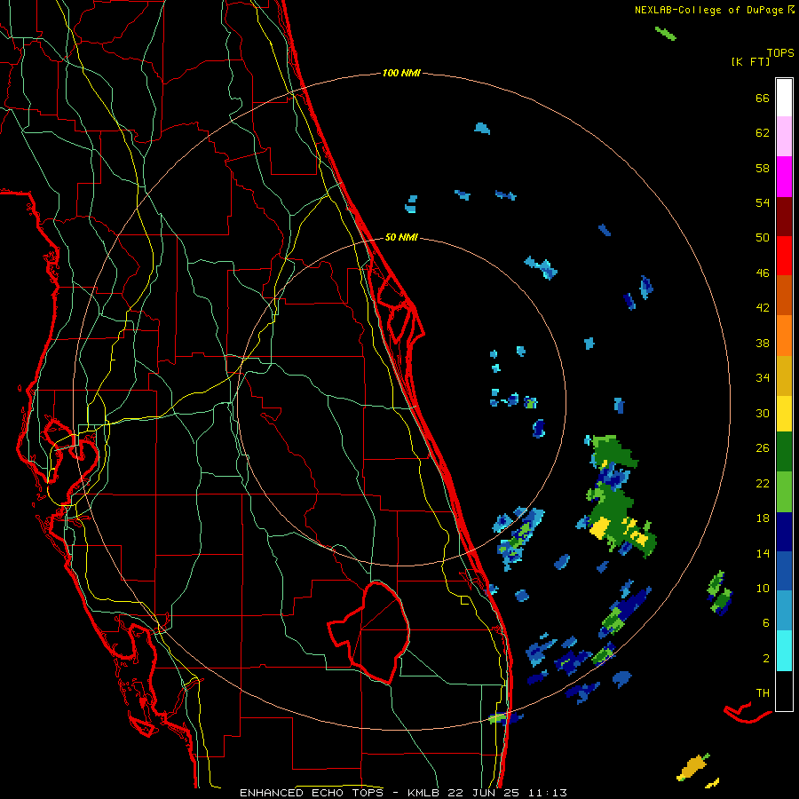Click the '100 NMI' range ring label
799x799 pixels.
[401, 73]
